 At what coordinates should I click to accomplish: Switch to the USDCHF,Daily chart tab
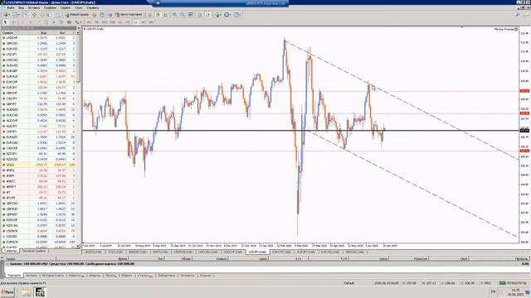(x=232, y=252)
